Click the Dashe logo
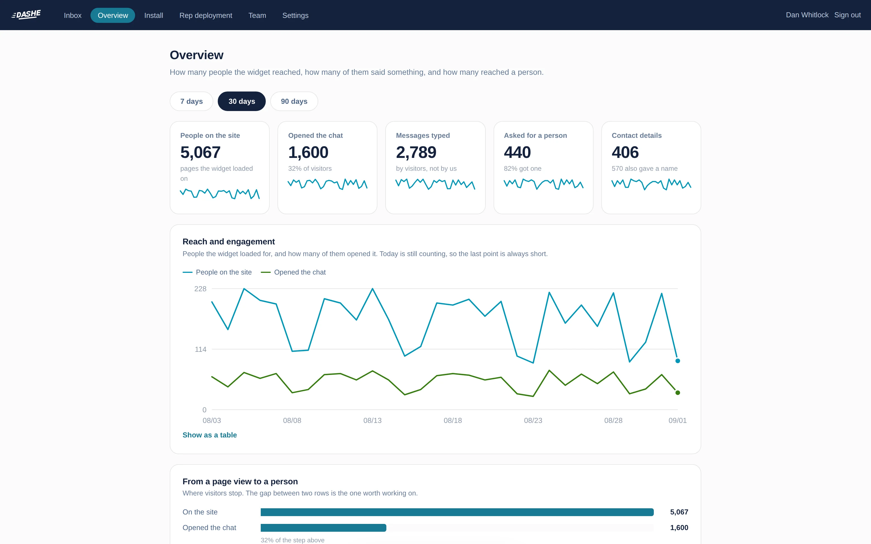The width and height of the screenshot is (871, 544). click(x=26, y=15)
